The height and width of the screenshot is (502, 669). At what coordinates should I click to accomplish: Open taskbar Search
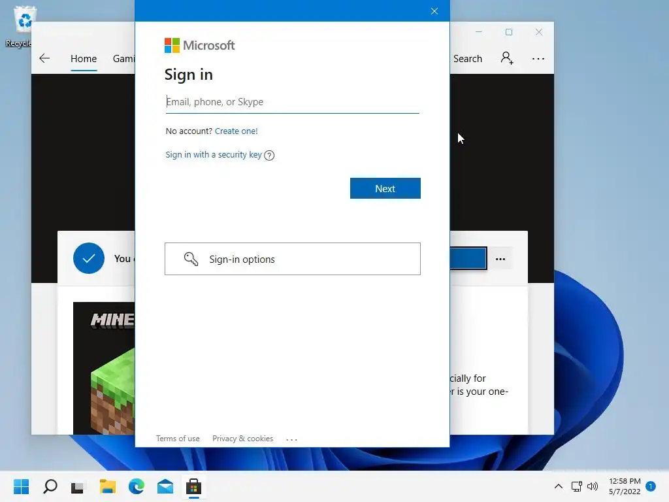pyautogui.click(x=50, y=486)
